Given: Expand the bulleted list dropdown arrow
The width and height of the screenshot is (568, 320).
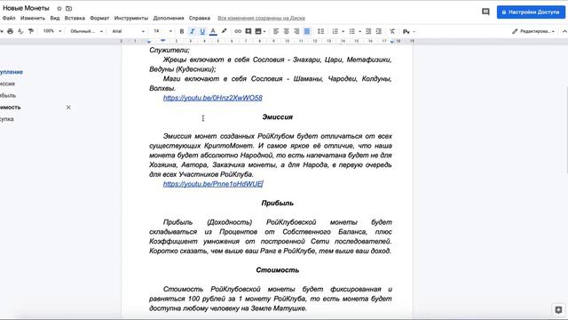Looking at the screenshot, I should pos(359,32).
